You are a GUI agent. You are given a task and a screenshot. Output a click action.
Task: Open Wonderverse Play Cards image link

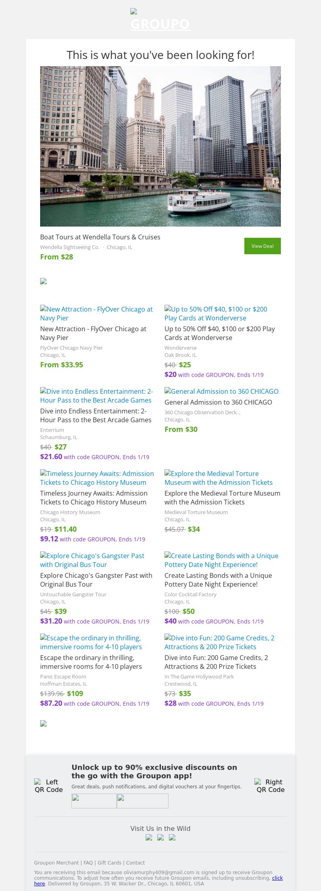pos(215,314)
